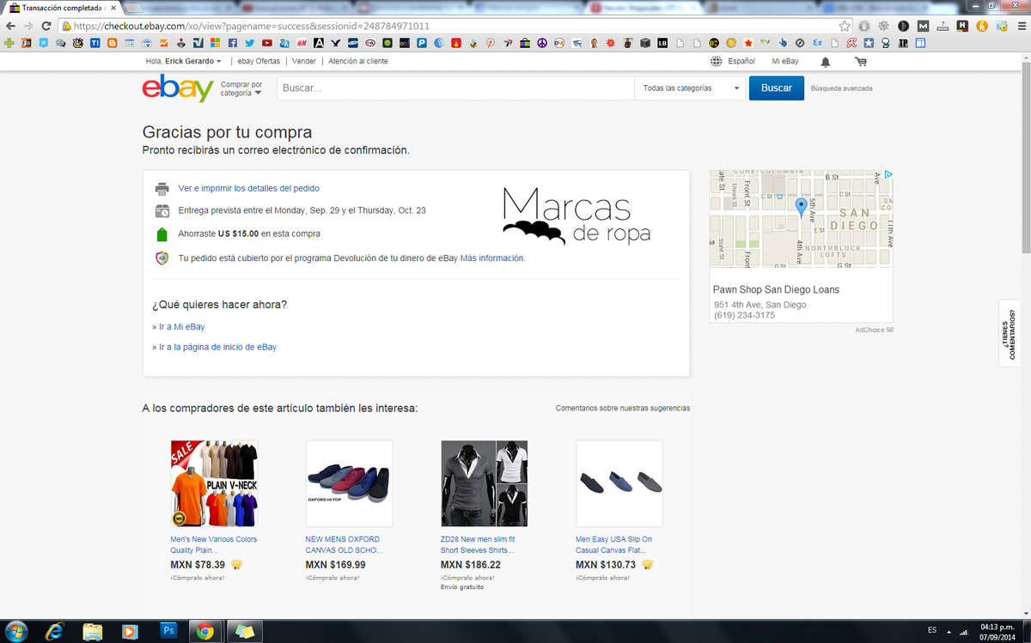Screen dimensions: 1031x643
Task: Go to Ir a Mi eBay link
Action: pos(181,326)
